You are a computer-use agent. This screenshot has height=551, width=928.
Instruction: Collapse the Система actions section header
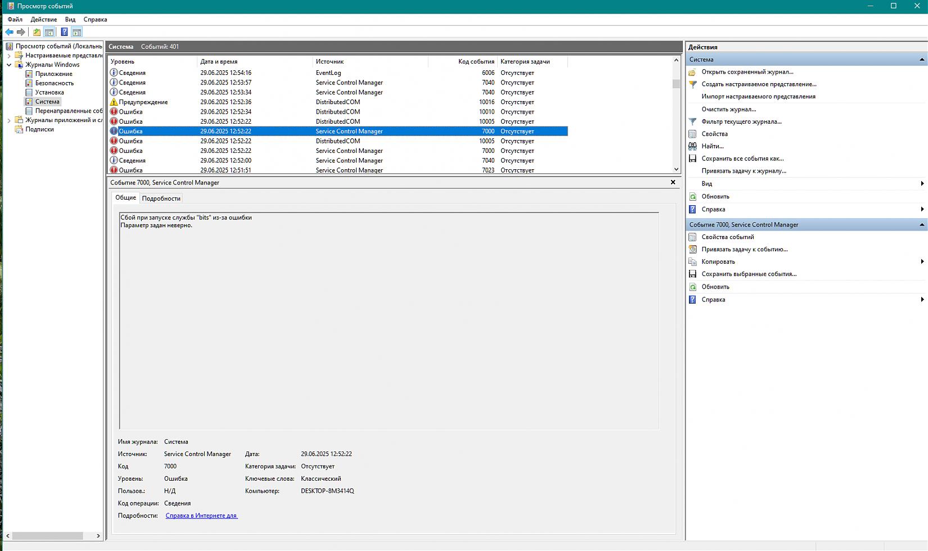tap(921, 60)
